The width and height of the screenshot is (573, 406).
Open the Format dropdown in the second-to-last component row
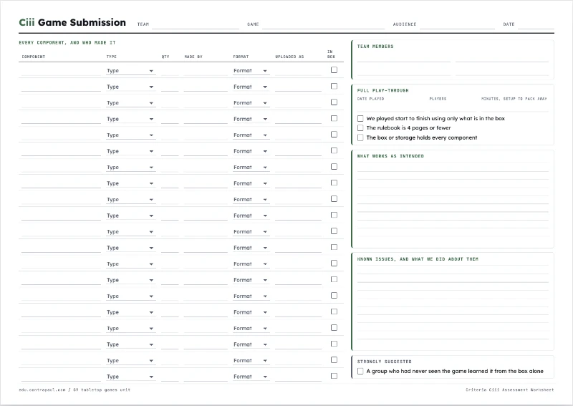pos(251,361)
